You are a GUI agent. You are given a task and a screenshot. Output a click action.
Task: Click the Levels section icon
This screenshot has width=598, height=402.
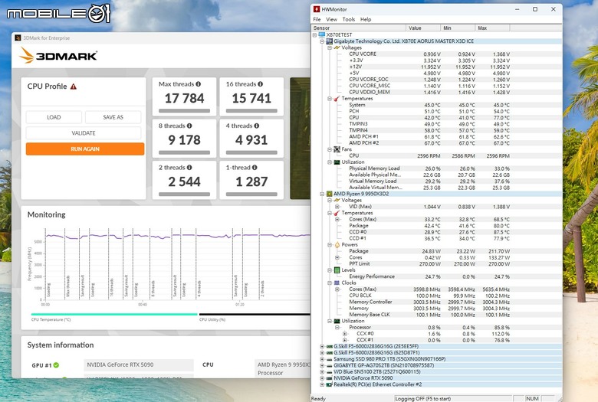[x=337, y=270]
